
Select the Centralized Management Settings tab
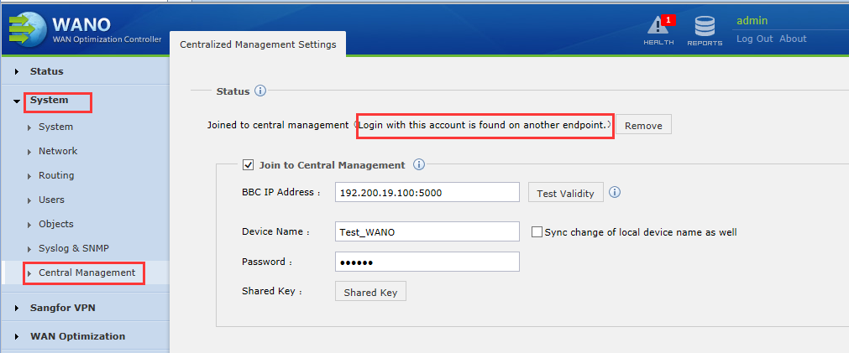coord(258,44)
